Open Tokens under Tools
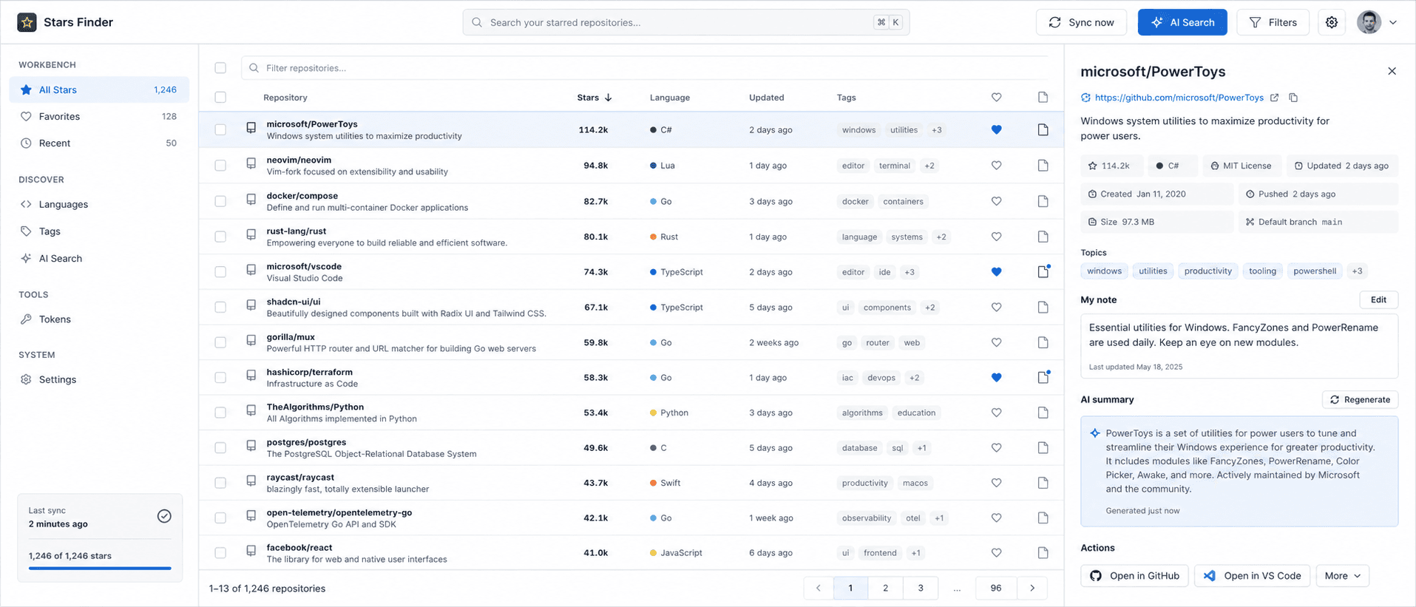The height and width of the screenshot is (607, 1416). [99, 319]
